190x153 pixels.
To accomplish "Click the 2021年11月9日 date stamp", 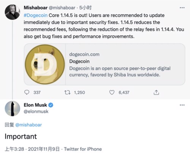I will [44, 149].
